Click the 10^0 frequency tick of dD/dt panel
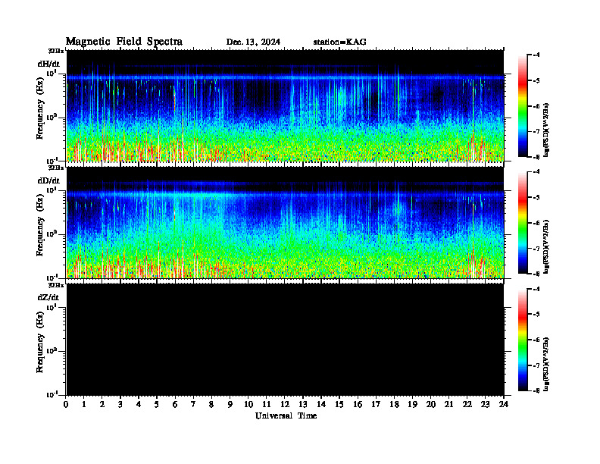Screen dimensions: 600x464 point(52,234)
